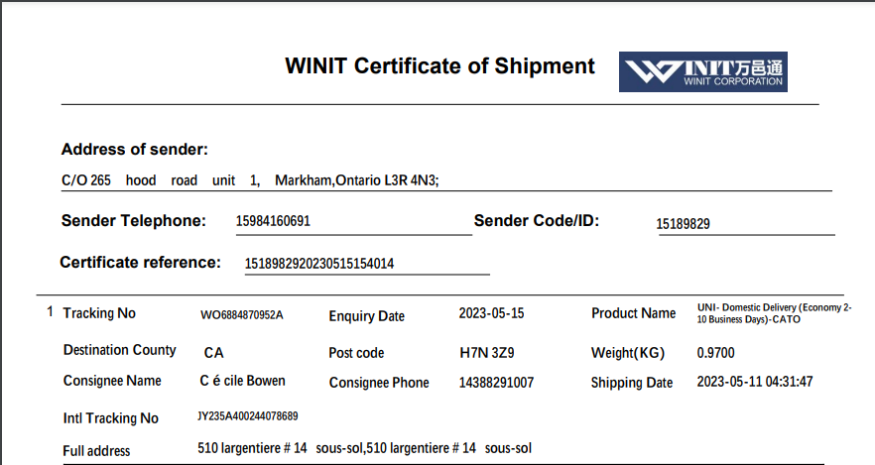Screen dimensions: 875x465
Task: Select the Sender Code/ID value 15189829
Action: tap(684, 224)
